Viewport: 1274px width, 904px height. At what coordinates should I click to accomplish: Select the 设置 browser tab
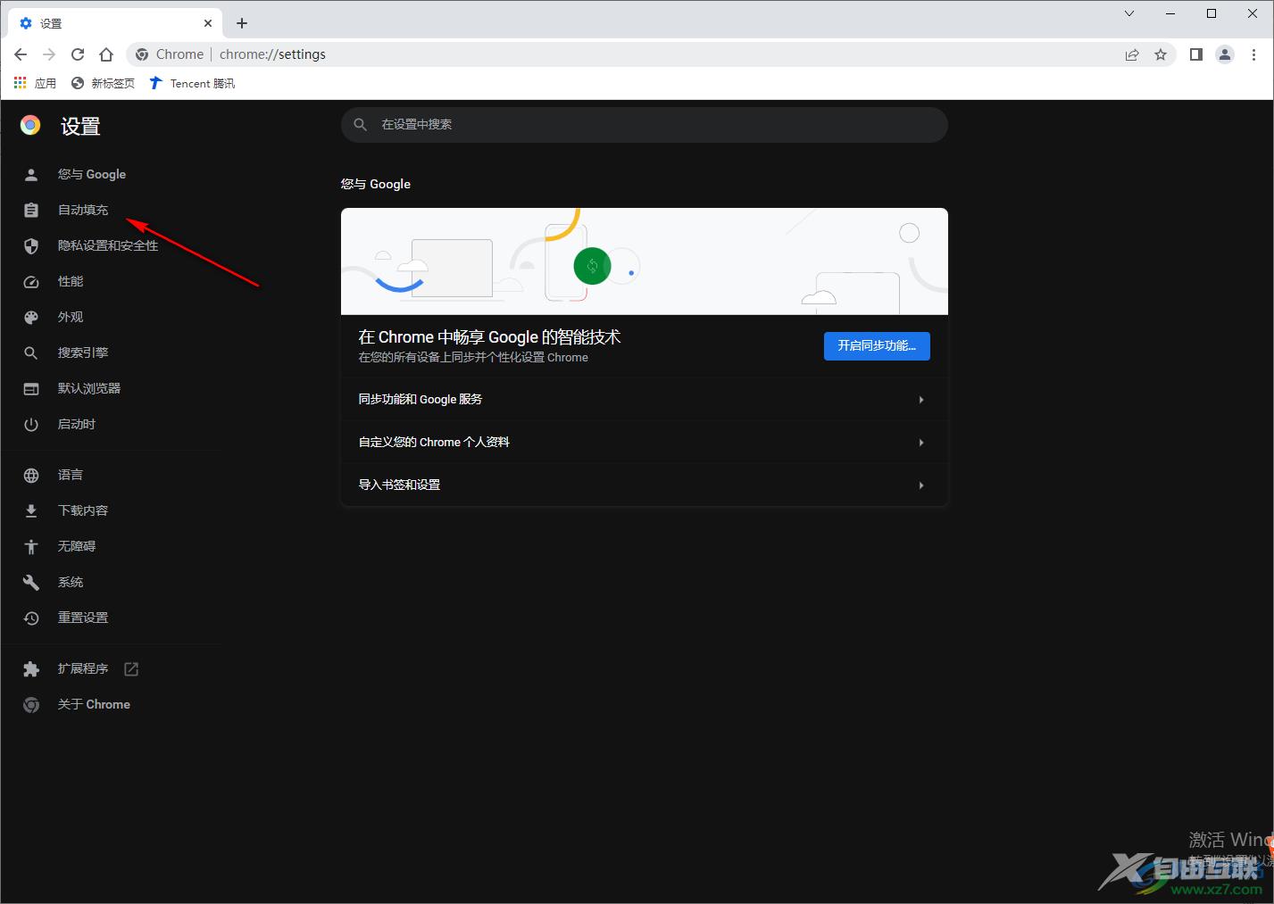[x=116, y=23]
